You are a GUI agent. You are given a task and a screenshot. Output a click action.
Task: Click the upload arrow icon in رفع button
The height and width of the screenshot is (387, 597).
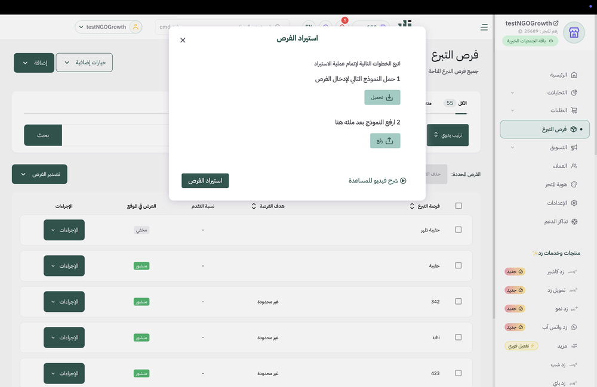pos(389,141)
